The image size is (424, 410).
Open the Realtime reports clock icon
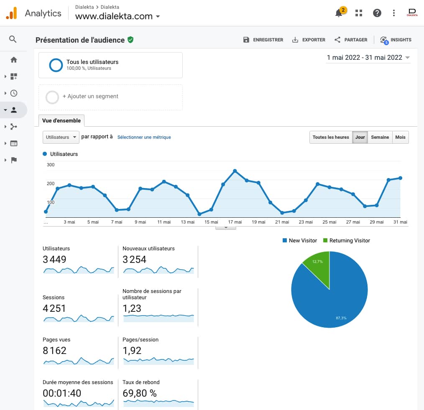tap(14, 93)
